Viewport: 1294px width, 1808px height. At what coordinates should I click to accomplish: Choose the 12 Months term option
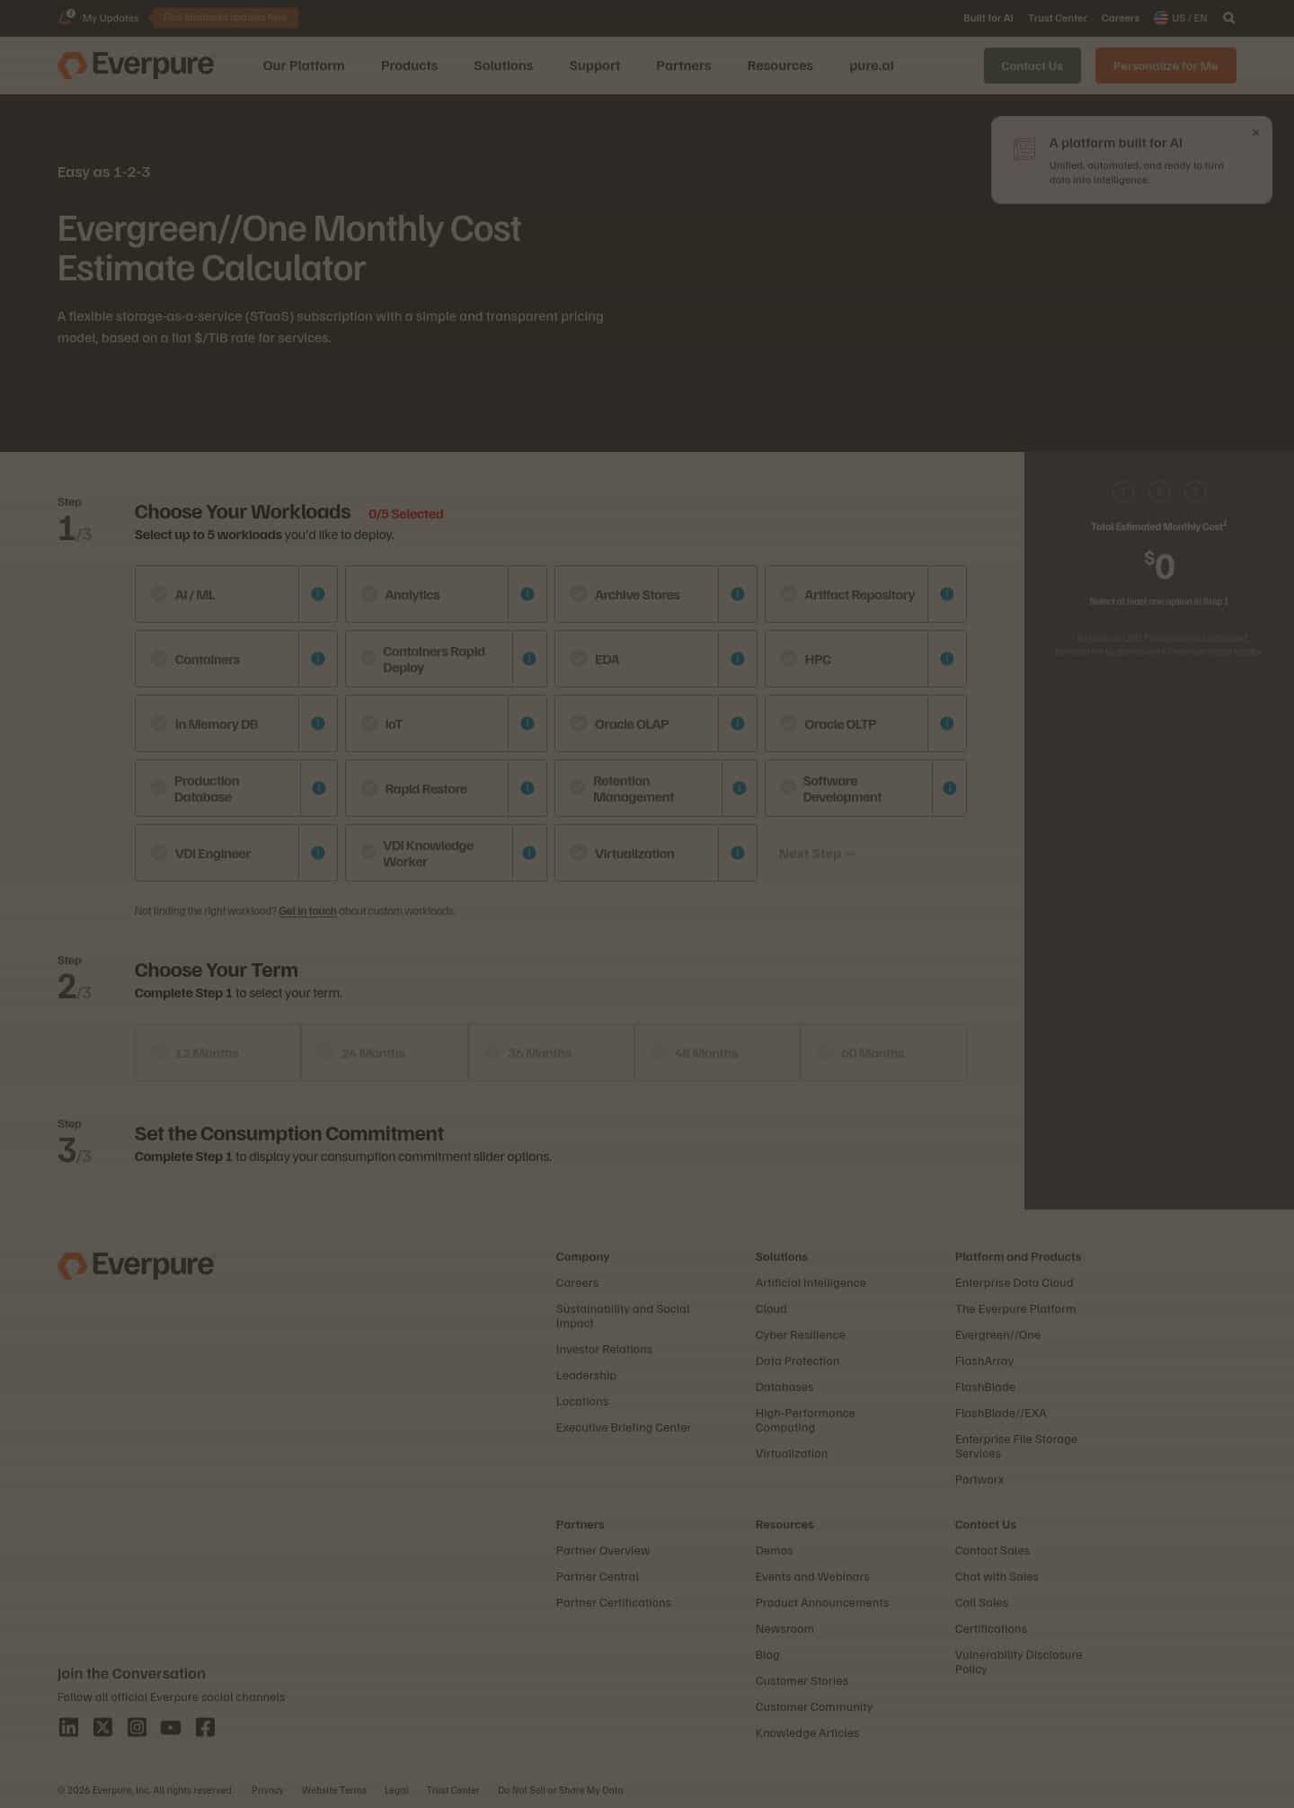[x=217, y=1052]
